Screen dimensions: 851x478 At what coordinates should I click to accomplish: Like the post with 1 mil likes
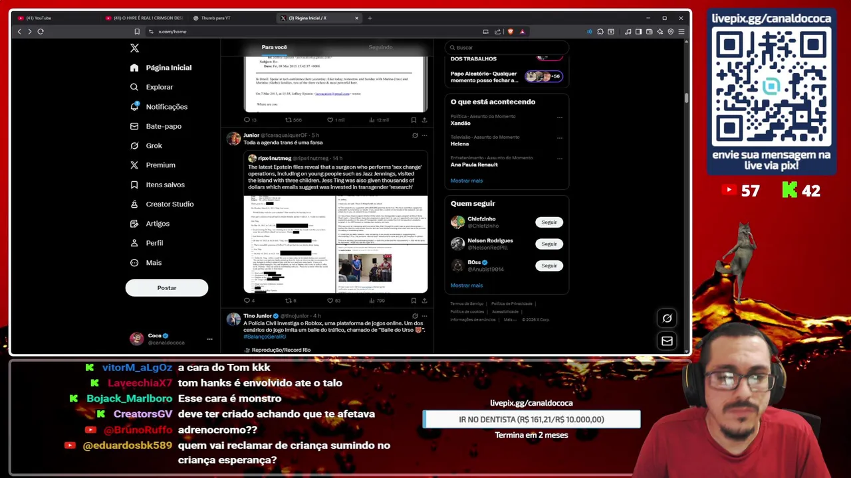[335, 120]
